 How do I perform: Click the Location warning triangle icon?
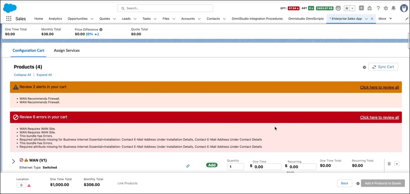tap(29, 185)
